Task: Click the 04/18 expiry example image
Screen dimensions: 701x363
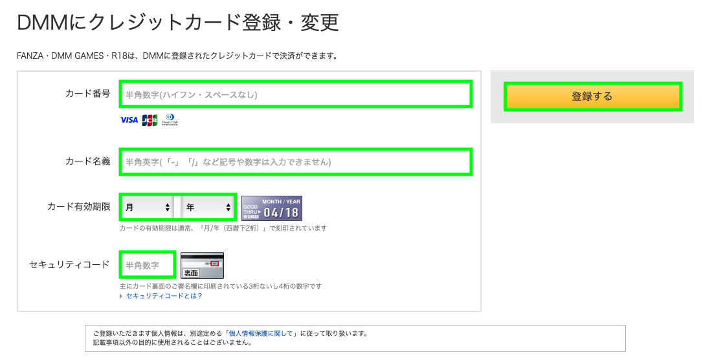Action: (x=272, y=208)
